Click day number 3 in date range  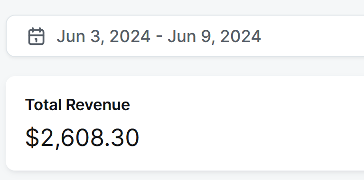[x=95, y=36]
